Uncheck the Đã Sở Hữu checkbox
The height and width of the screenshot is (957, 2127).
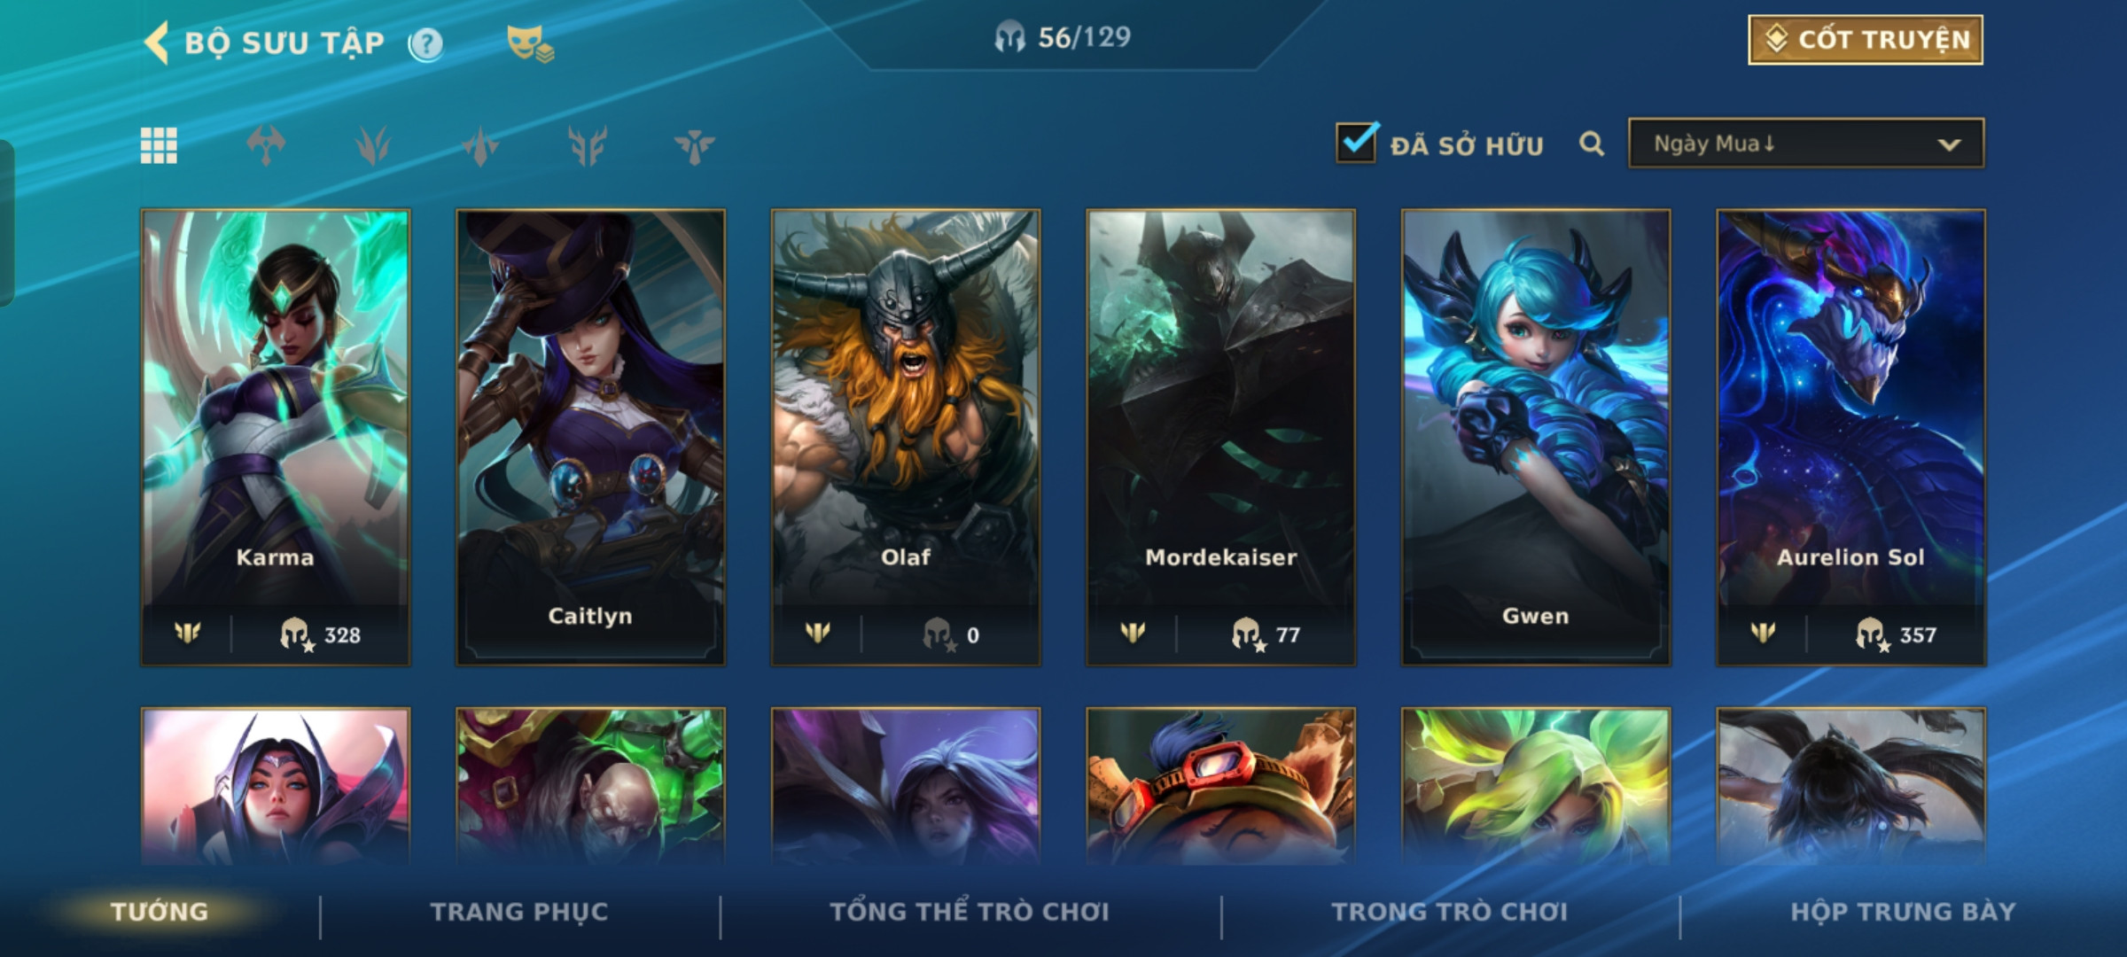1357,142
